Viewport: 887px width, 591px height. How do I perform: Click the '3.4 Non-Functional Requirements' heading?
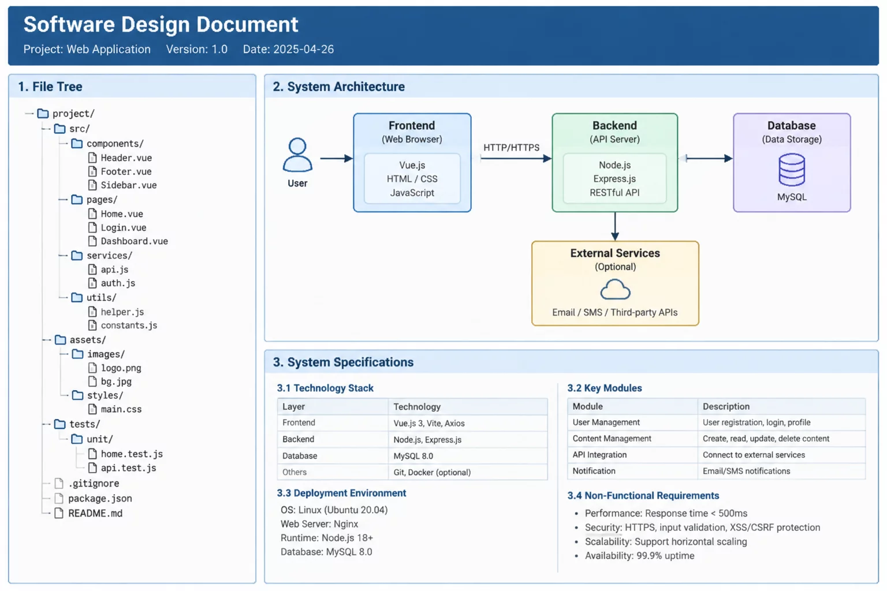[x=643, y=496]
